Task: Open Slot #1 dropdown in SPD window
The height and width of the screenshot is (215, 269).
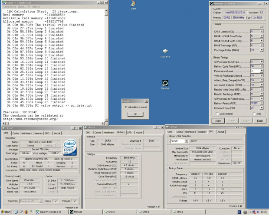Action: 186,141
